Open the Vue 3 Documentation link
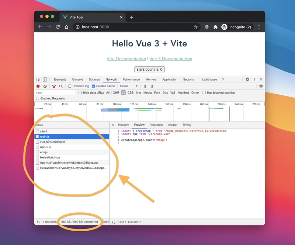 pyautogui.click(x=171, y=59)
